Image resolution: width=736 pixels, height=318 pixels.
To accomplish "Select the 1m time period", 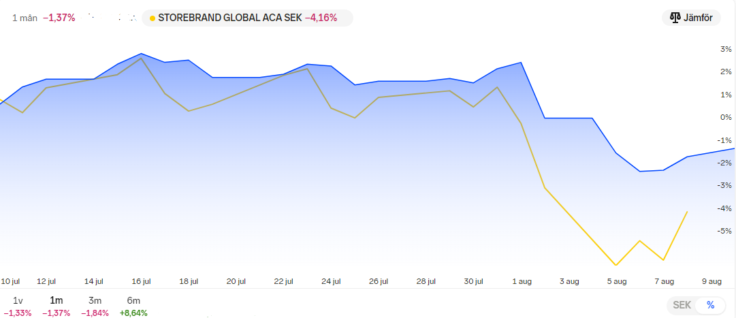I will (57, 300).
